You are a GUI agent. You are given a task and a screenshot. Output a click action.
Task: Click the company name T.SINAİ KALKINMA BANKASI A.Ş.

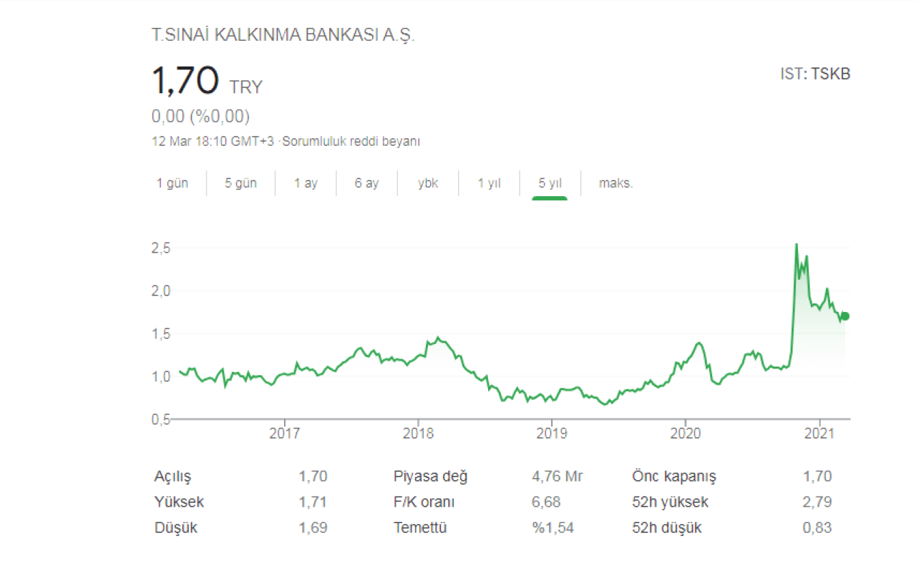(x=283, y=35)
